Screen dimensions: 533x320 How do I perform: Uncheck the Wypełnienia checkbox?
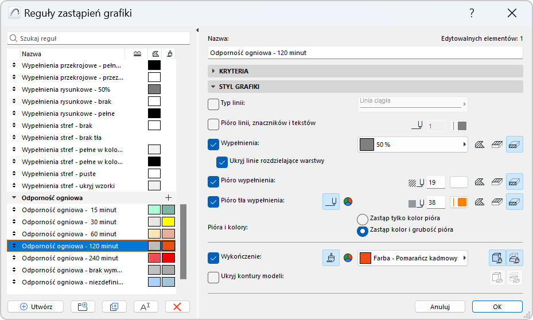coord(213,145)
